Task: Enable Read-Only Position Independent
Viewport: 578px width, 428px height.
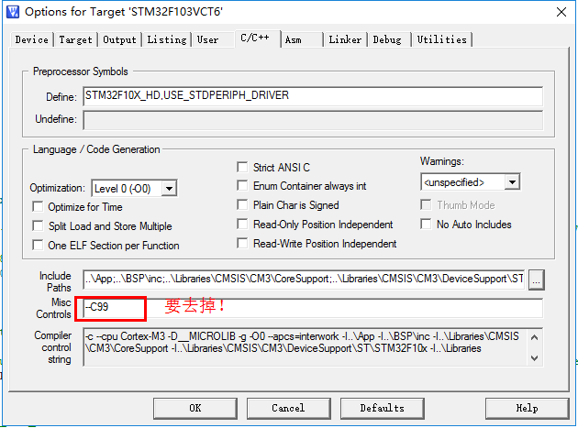Action: tap(242, 224)
